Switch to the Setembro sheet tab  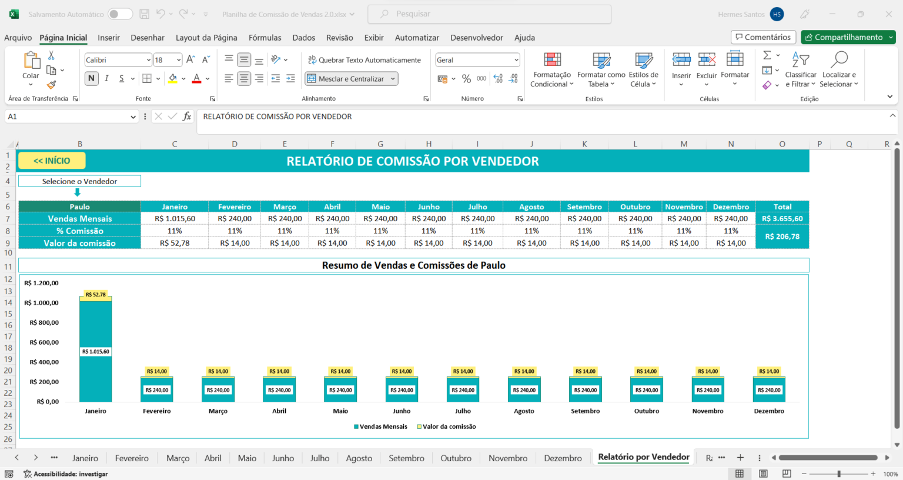coord(406,458)
